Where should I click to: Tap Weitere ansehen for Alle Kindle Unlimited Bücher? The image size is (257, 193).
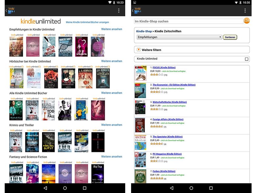pos(112,93)
